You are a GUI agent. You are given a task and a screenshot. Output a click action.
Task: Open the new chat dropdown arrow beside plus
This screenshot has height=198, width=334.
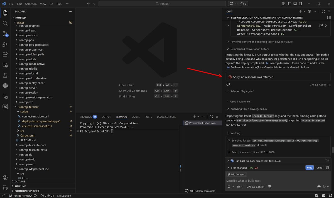click(x=304, y=11)
